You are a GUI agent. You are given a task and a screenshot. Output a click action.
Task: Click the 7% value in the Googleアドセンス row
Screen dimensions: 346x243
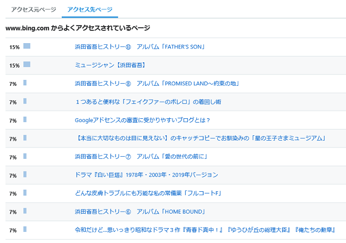[13, 120]
